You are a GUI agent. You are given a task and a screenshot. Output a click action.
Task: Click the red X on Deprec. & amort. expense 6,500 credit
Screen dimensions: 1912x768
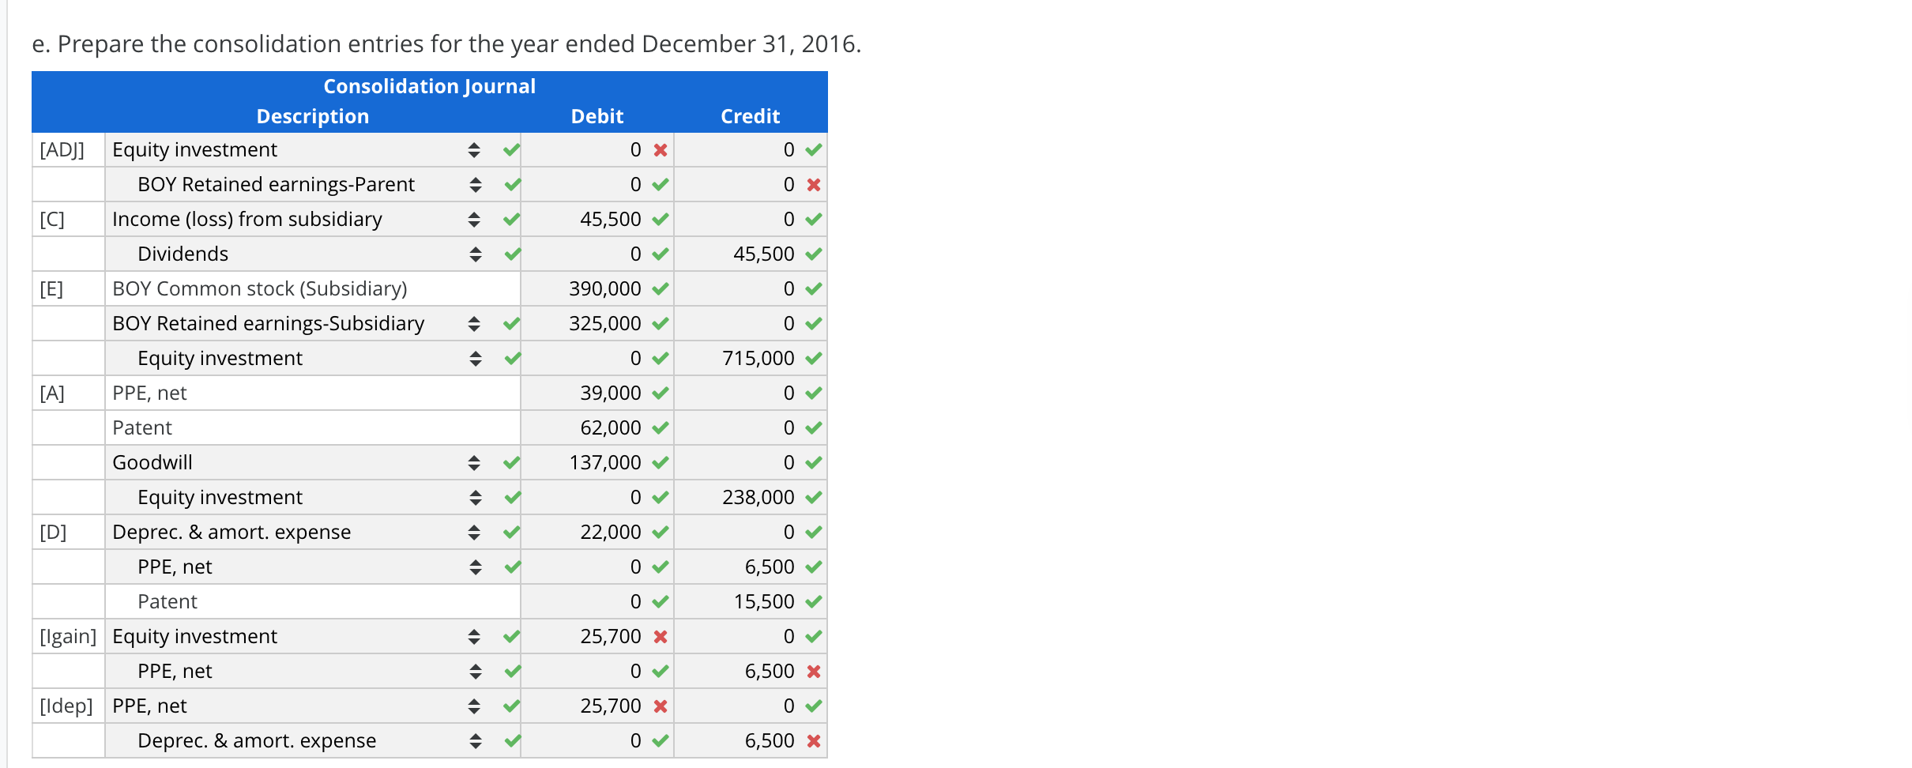[x=815, y=740]
